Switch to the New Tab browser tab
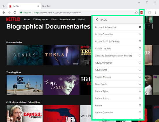 [x=46, y=6]
